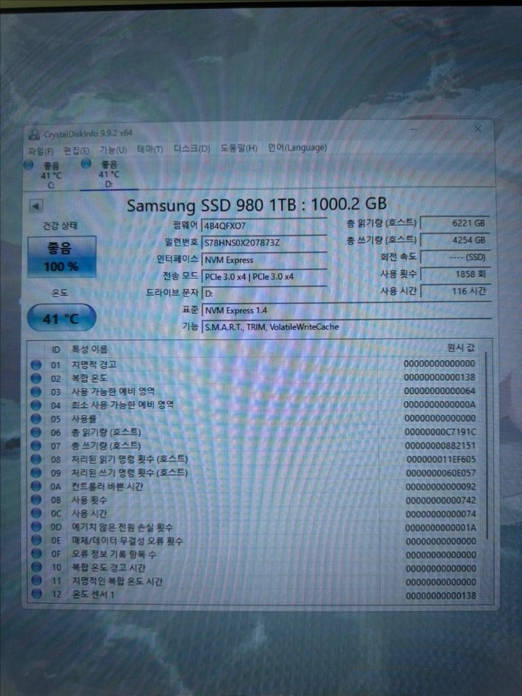Image resolution: width=522 pixels, height=696 pixels.
Task: Click the status icon of row 01
Action: [36, 365]
